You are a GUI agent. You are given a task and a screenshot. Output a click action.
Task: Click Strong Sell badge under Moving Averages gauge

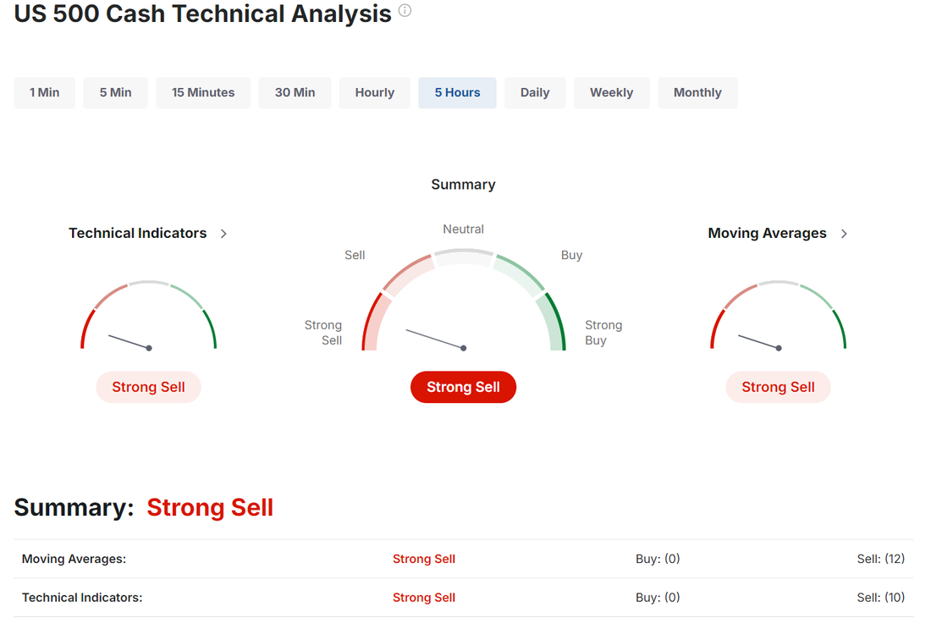pyautogui.click(x=778, y=387)
